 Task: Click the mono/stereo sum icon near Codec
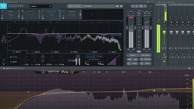(130, 59)
